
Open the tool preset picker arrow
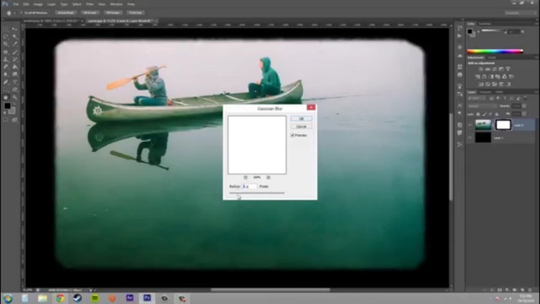pyautogui.click(x=14, y=13)
